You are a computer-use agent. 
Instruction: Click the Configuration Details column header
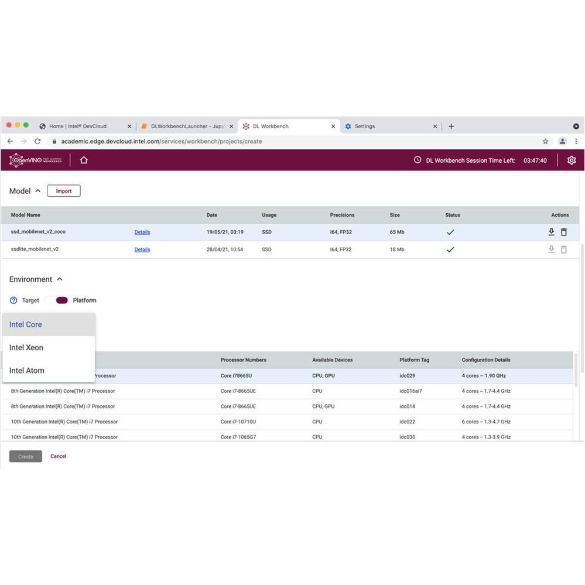coord(486,360)
